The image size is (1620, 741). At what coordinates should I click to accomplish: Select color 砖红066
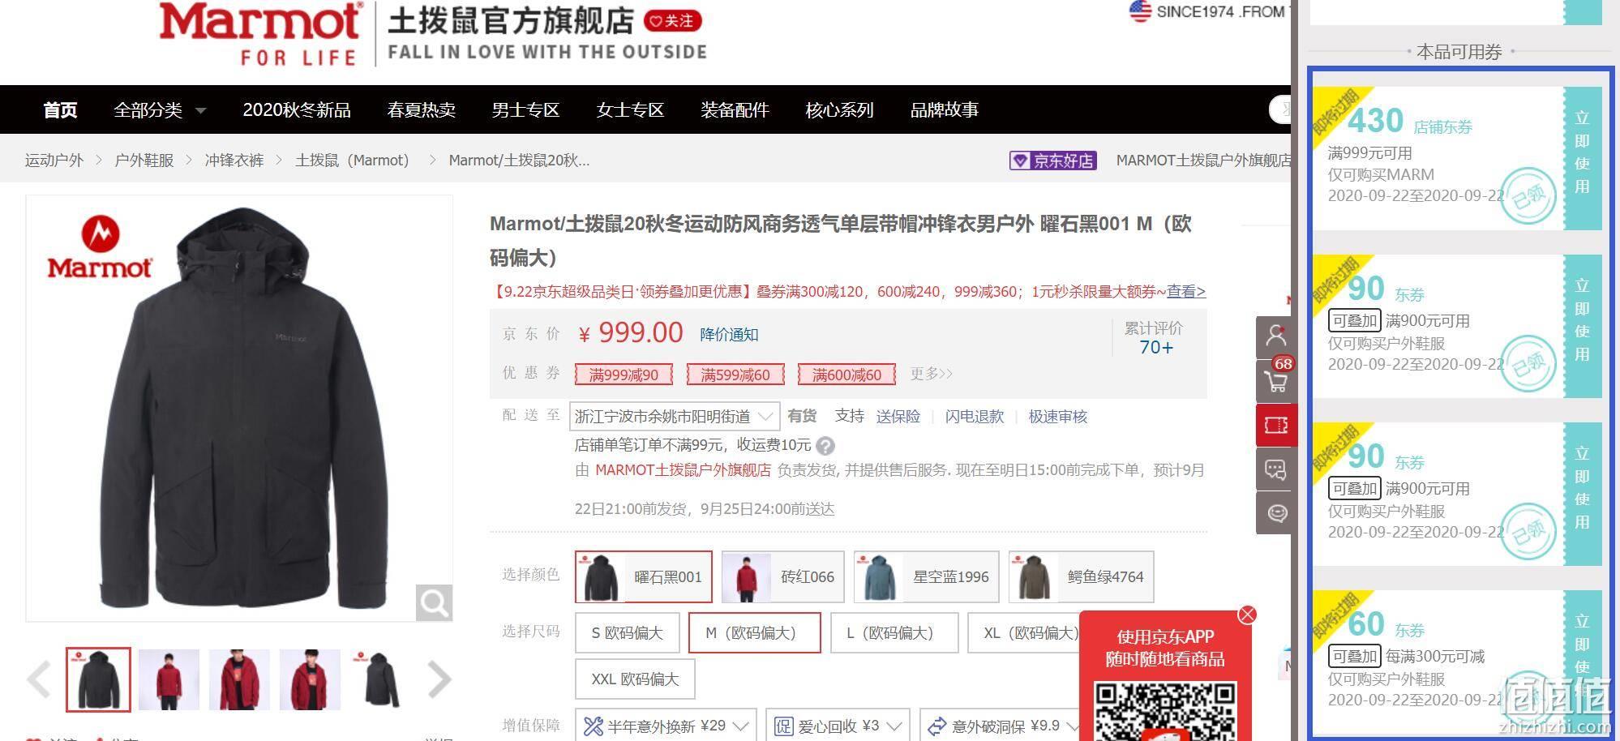(782, 576)
